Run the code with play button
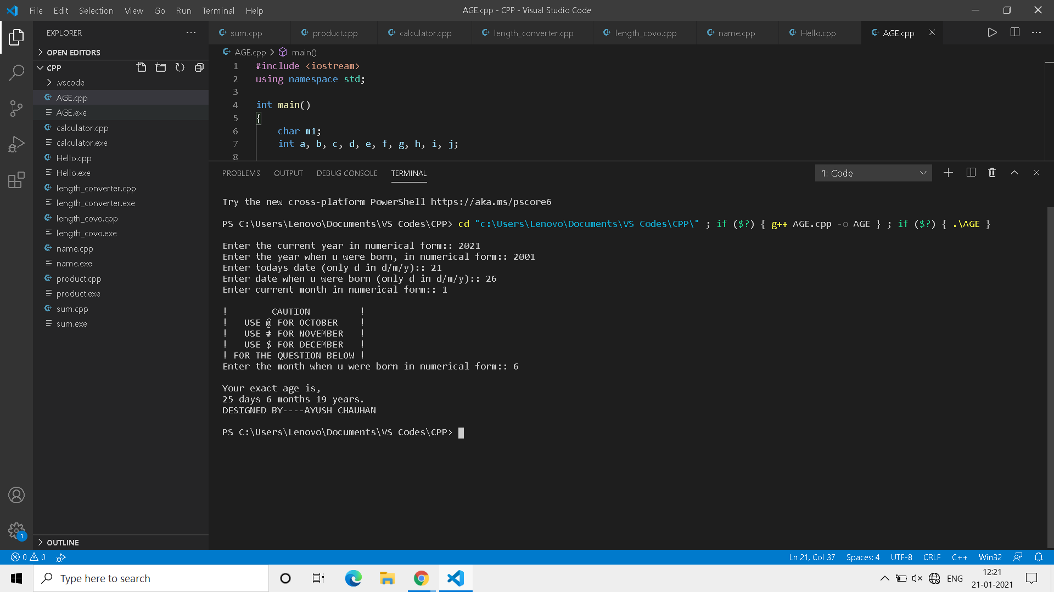1054x592 pixels. coord(992,32)
